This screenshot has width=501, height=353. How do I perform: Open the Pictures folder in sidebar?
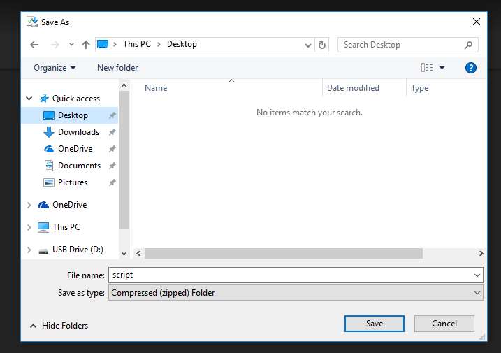pos(73,182)
